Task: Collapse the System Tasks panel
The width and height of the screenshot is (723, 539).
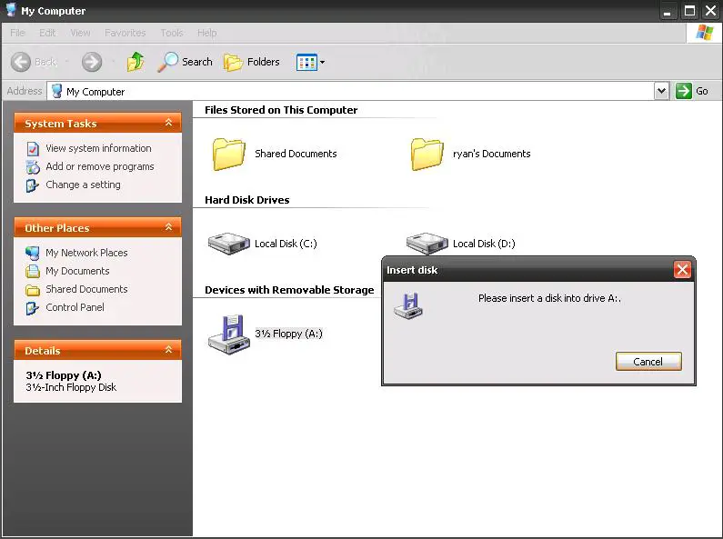Action: (168, 124)
